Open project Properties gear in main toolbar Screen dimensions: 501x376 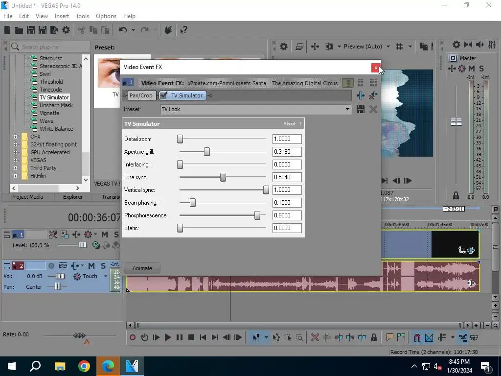pyautogui.click(x=66, y=30)
